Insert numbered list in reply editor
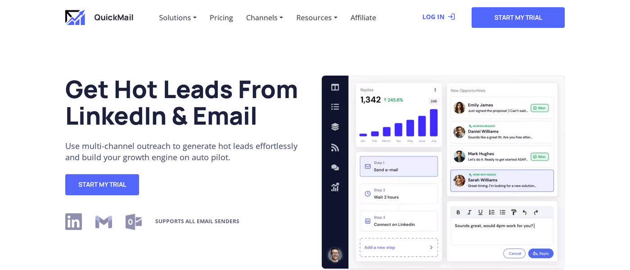 click(491, 212)
